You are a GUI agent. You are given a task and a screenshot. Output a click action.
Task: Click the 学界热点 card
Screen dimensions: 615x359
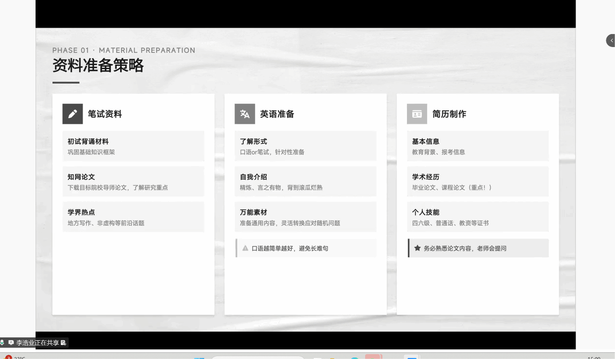click(x=133, y=217)
